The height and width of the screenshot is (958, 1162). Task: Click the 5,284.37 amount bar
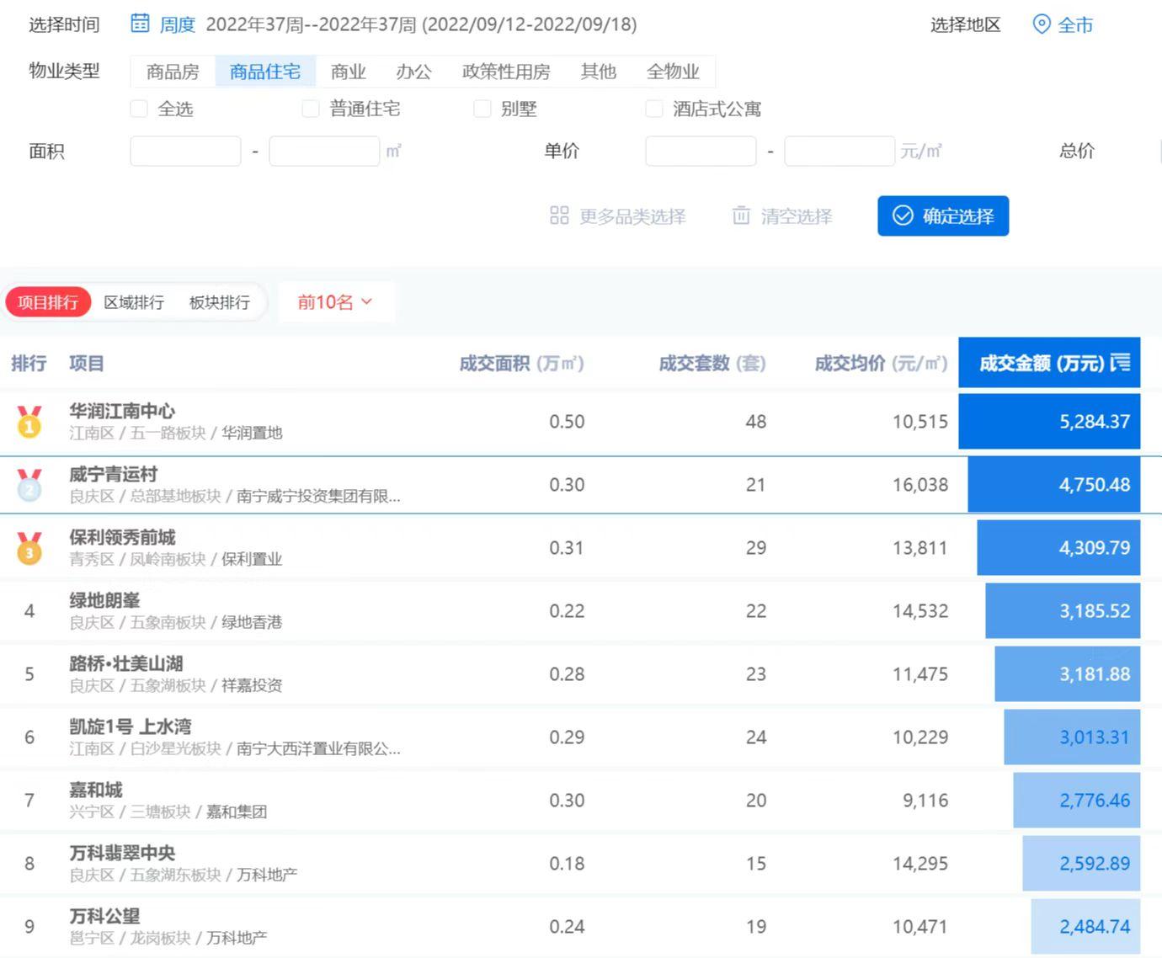point(1049,421)
